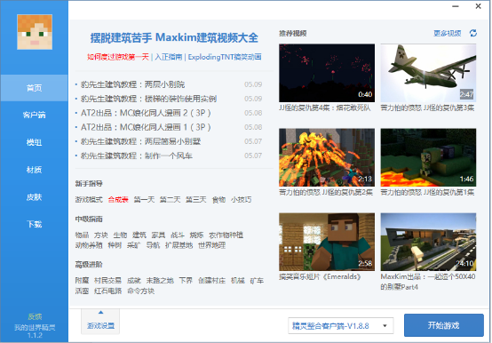Screen dimensions: 492x343
Task: Open the 附魔 advanced link
Action: (x=82, y=281)
